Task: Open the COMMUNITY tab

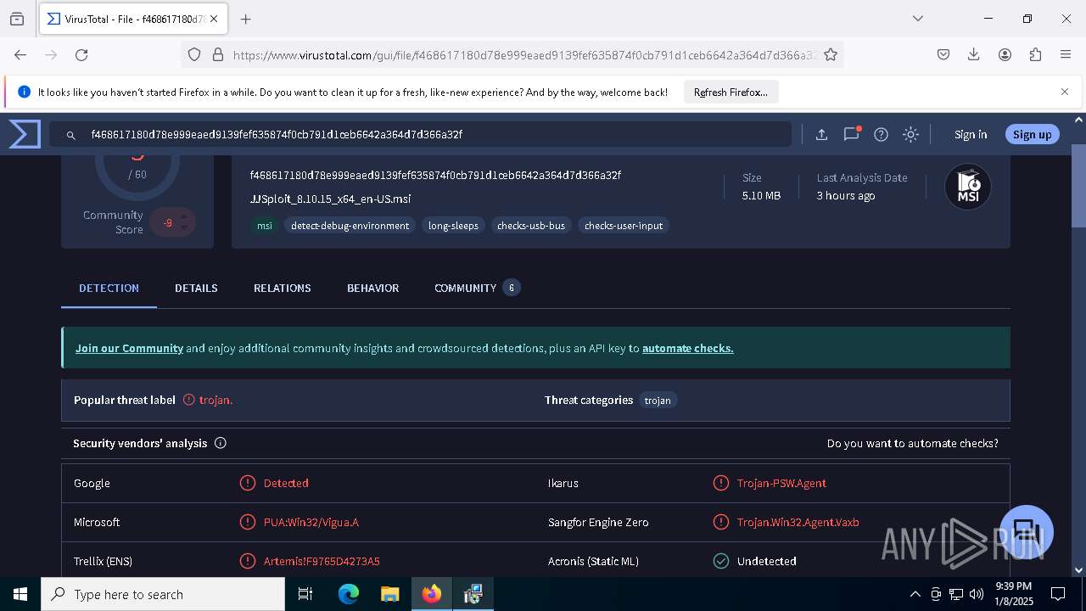Action: (477, 288)
